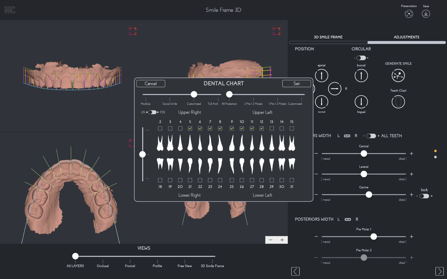Click coronal direction arrow in Position controls

(321, 102)
